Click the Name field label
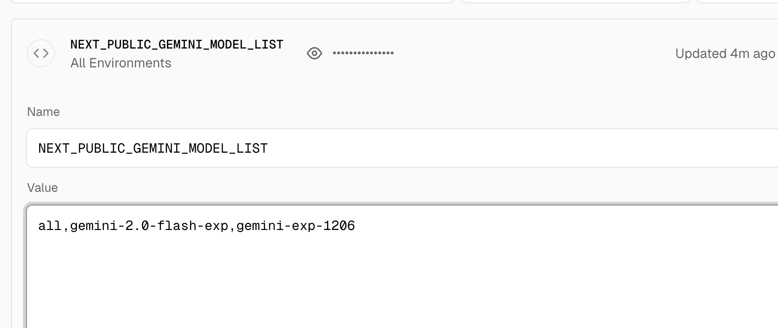778x328 pixels. [x=43, y=112]
